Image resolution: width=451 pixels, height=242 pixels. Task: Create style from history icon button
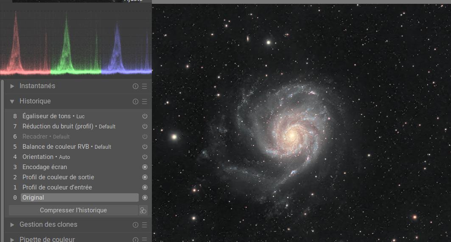tap(143, 210)
